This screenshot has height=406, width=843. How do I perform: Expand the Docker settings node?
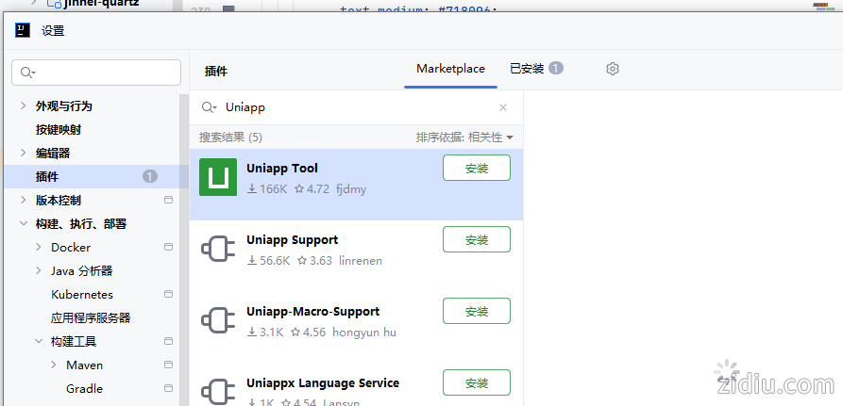tap(38, 247)
